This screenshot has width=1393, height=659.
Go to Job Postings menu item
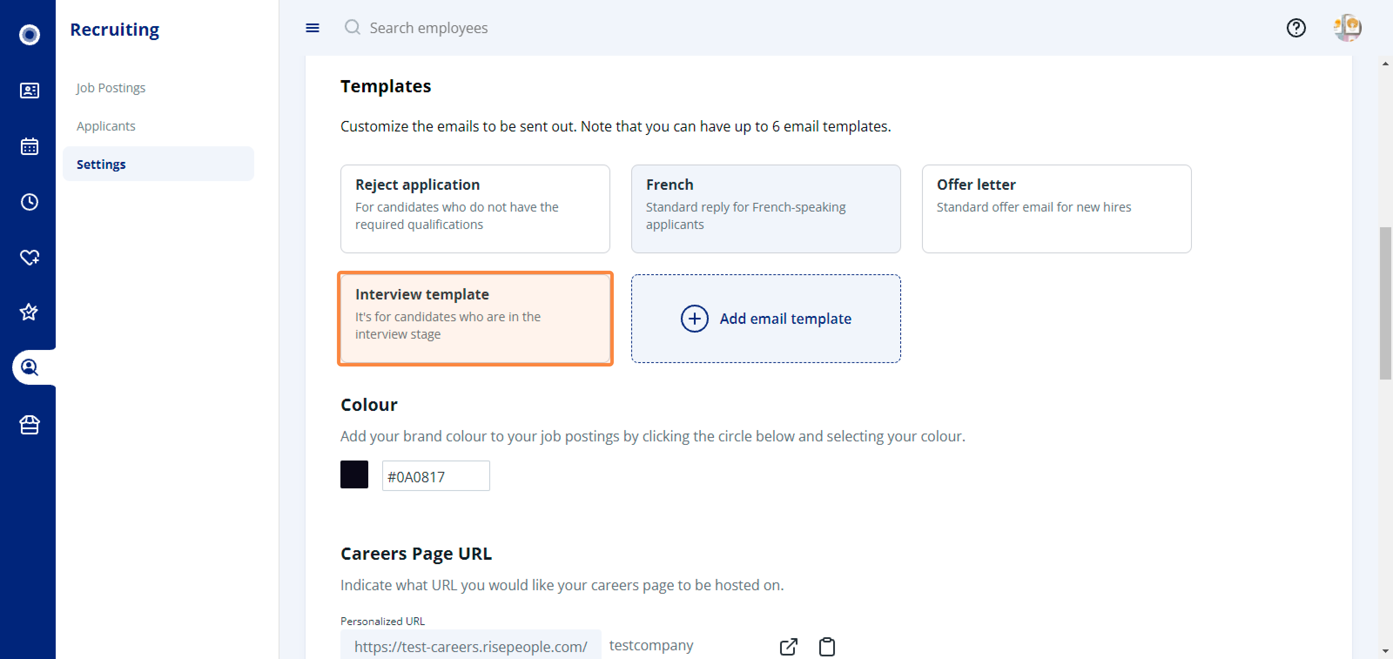click(111, 87)
